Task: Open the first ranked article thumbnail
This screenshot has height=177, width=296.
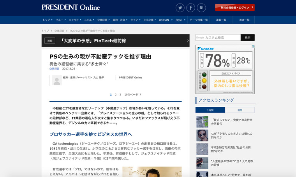Action: (202, 122)
